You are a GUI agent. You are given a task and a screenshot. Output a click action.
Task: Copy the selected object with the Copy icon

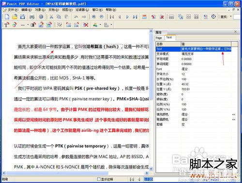tap(59, 17)
